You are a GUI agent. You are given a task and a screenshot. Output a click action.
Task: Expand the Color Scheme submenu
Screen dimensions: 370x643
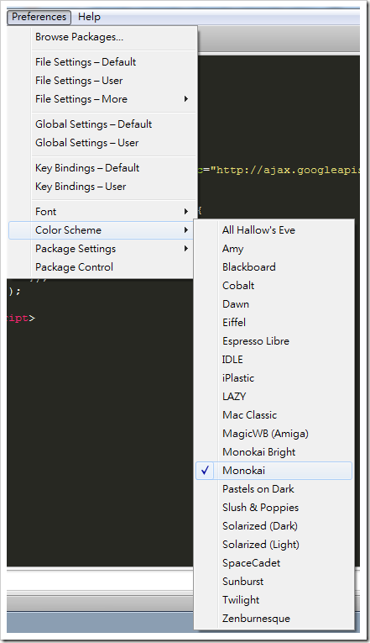click(101, 230)
